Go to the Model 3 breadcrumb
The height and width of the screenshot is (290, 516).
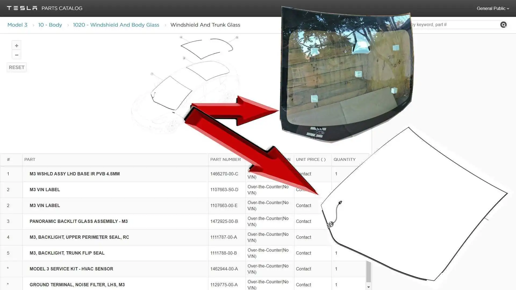(x=17, y=25)
